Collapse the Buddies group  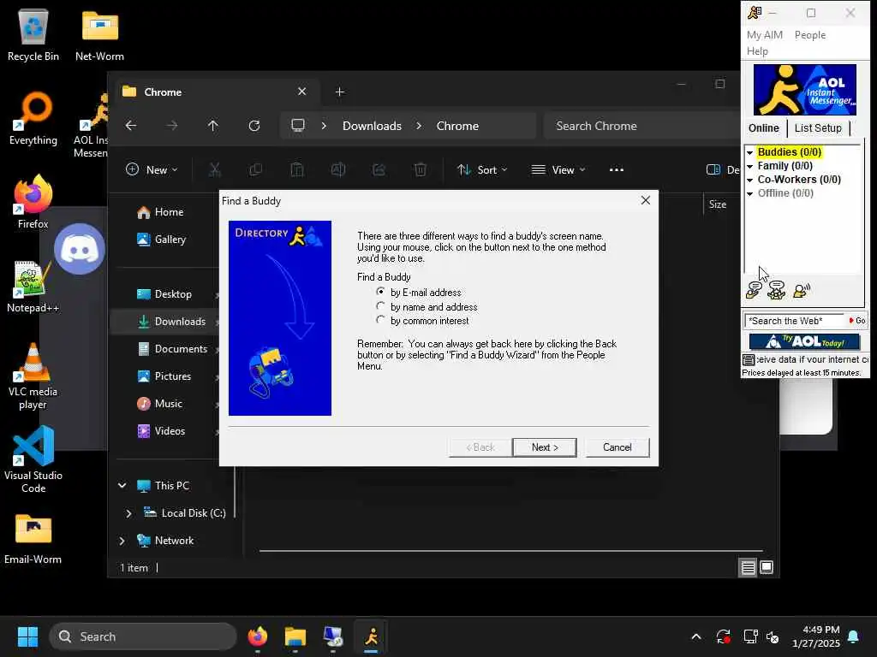(750, 152)
